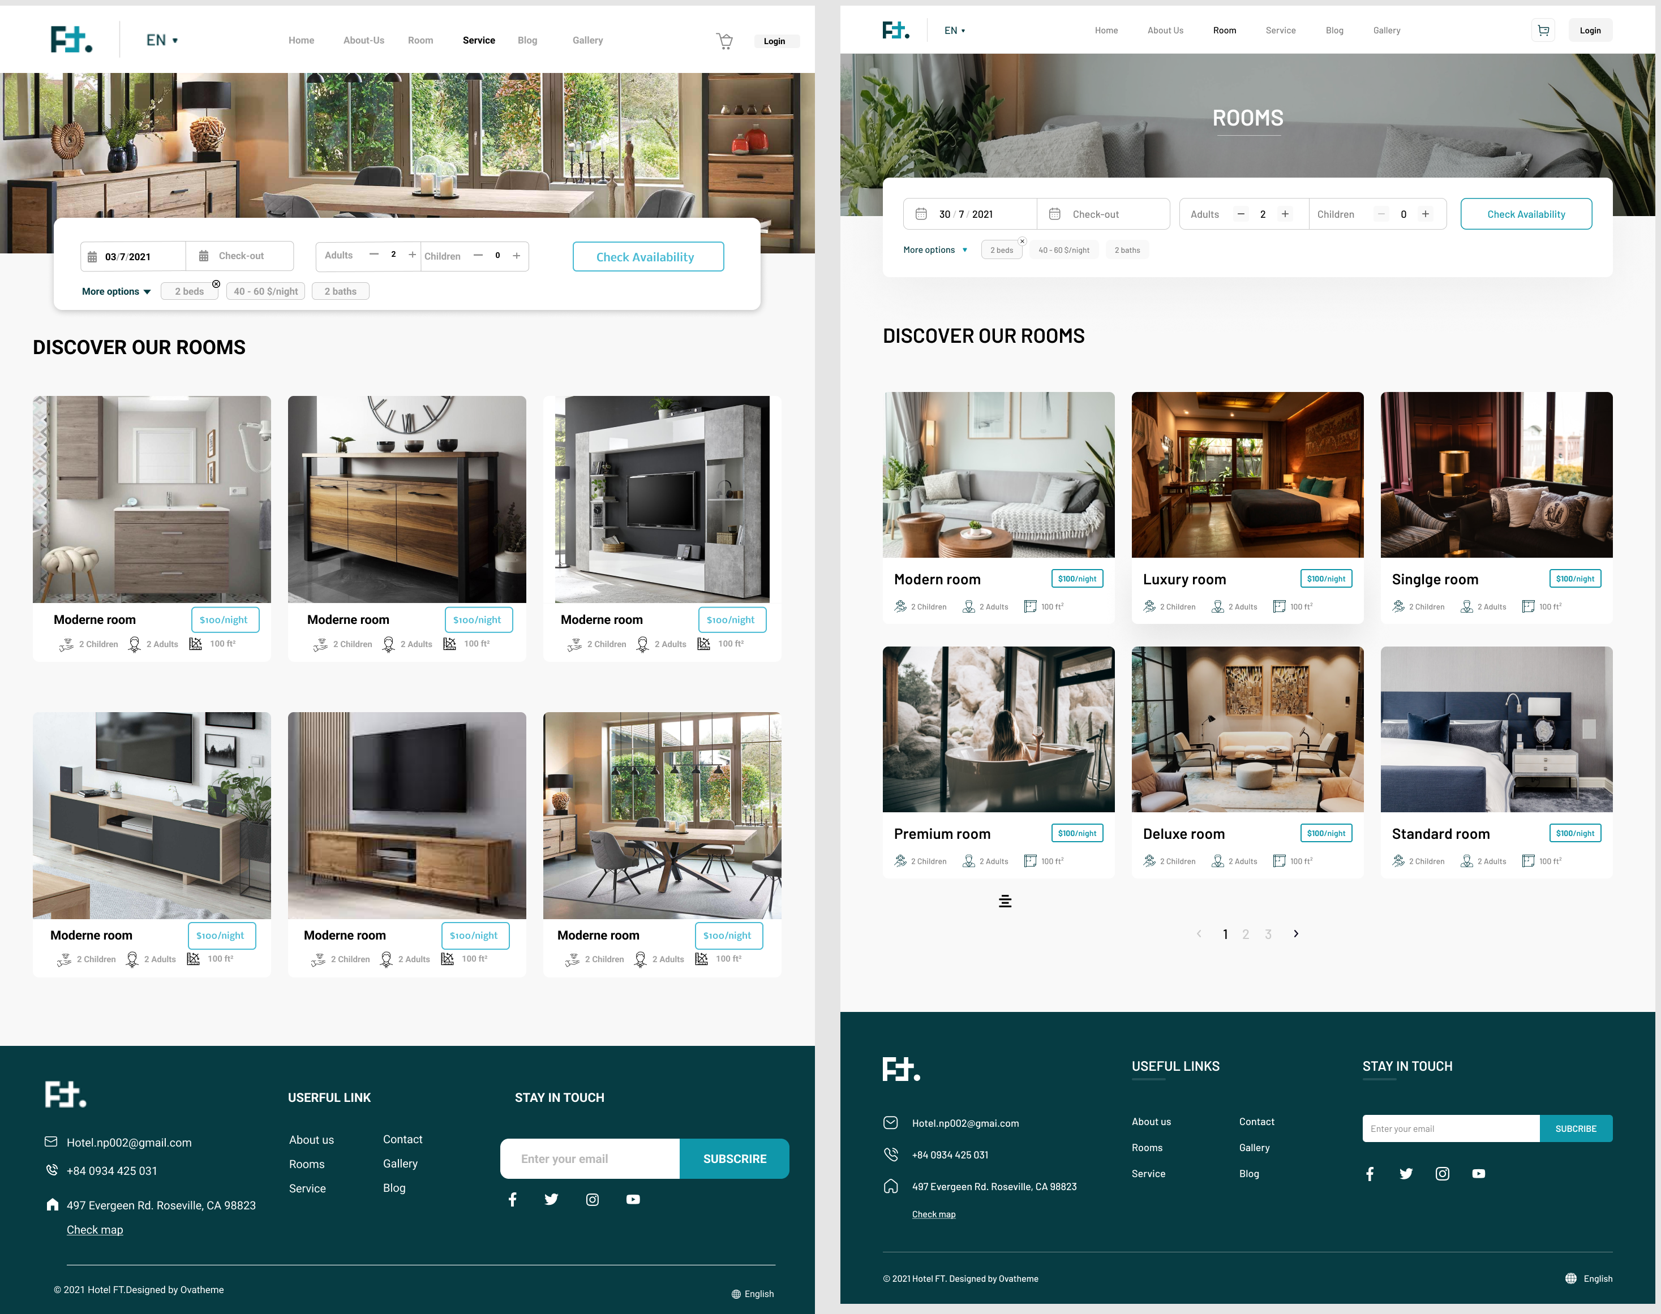Image resolution: width=1661 pixels, height=1314 pixels.
Task: Toggle the 40 - 60 $/night filter chip on left
Action: coord(265,291)
